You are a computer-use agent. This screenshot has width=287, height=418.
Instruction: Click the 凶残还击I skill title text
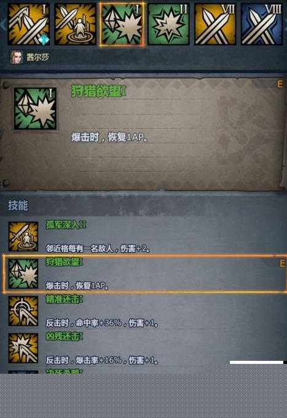point(65,336)
